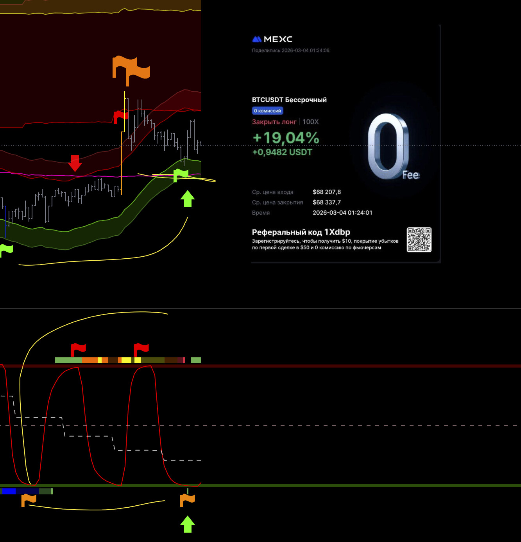Click the bright blue segment of lower color bar
The height and width of the screenshot is (542, 521).
click(9, 491)
